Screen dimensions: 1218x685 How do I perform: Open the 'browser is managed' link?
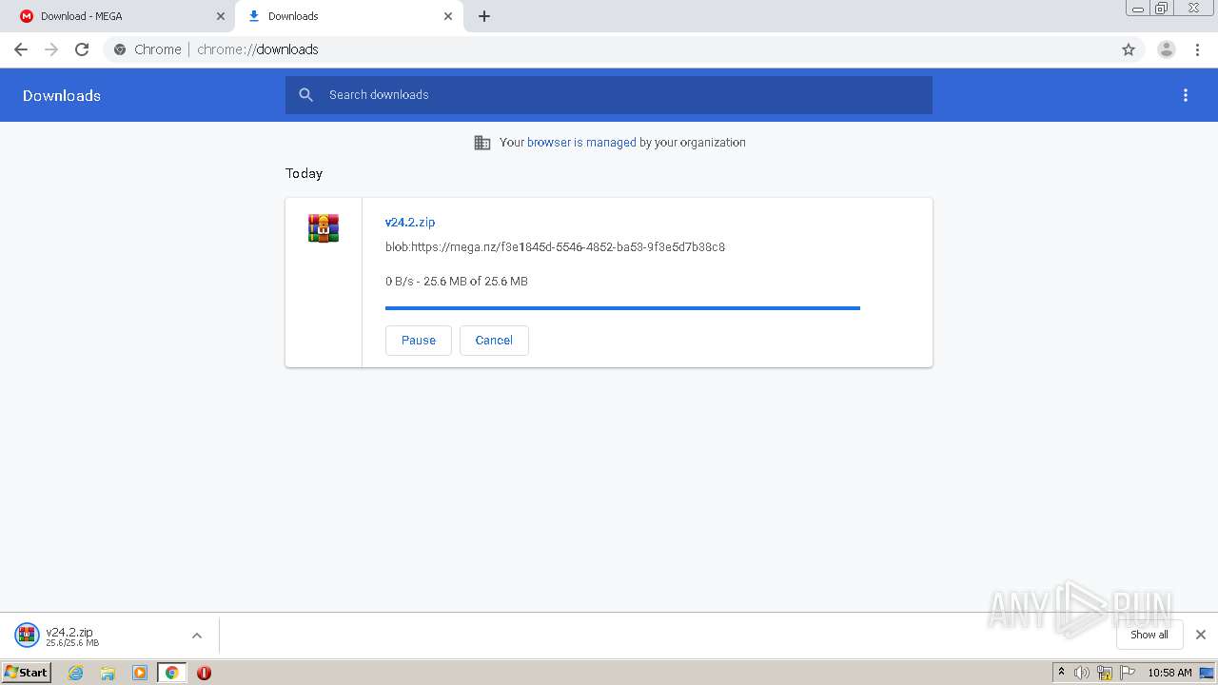pyautogui.click(x=581, y=143)
